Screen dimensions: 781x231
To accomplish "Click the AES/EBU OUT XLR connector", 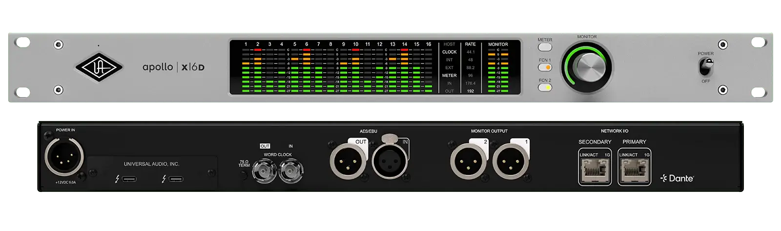I will click(x=349, y=163).
